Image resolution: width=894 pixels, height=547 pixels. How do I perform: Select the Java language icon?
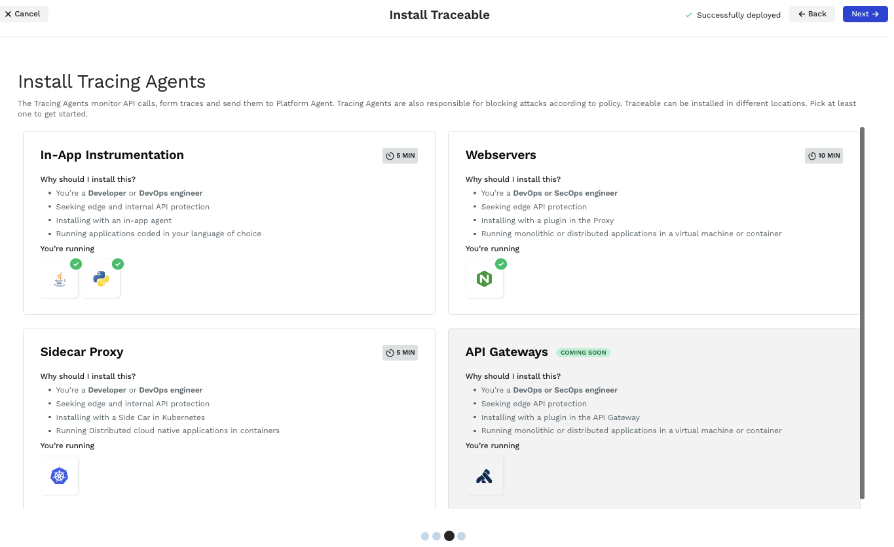[60, 279]
